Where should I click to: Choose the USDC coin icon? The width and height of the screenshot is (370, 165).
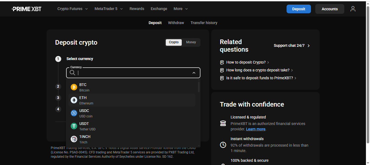tap(74, 113)
